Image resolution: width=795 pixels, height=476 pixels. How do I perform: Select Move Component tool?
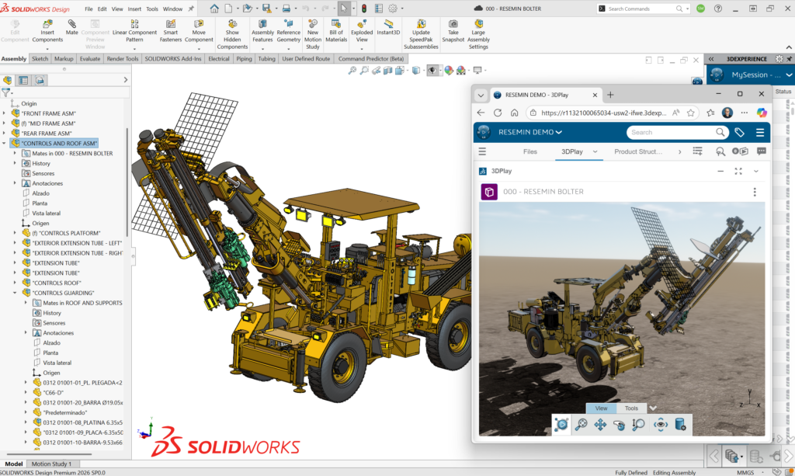[199, 31]
